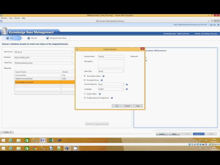This screenshot has width=220, height=165.
Task: Open the Data Type dropdown set to String
Action: click(111, 71)
